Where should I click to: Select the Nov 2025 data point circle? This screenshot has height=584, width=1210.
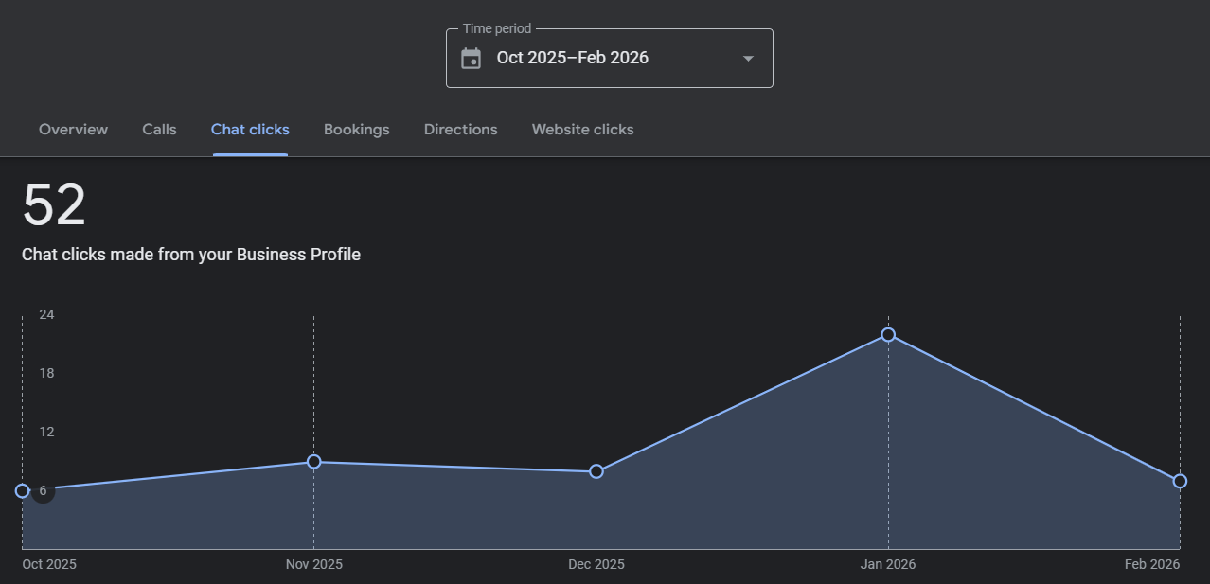[314, 462]
